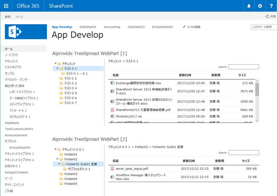Click リンクの編集 edit links

click(x=194, y=27)
